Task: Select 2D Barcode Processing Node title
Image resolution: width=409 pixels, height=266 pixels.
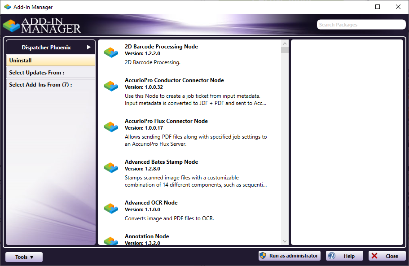Action: [x=161, y=47]
